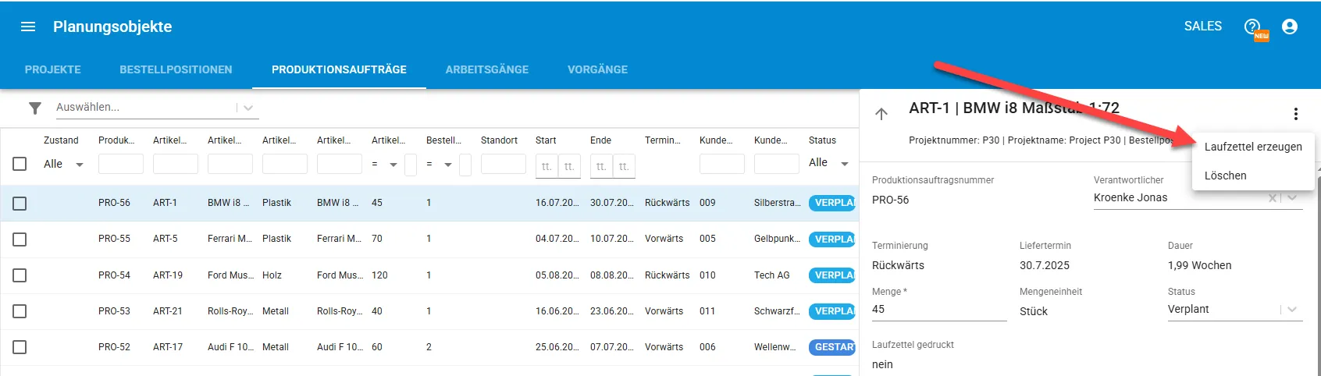Viewport: 1321px width, 376px height.
Task: Click the Standort column header
Action: click(x=499, y=140)
